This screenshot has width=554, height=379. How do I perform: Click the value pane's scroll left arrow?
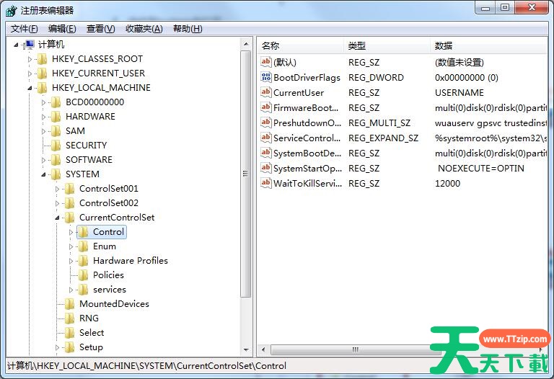click(x=263, y=349)
